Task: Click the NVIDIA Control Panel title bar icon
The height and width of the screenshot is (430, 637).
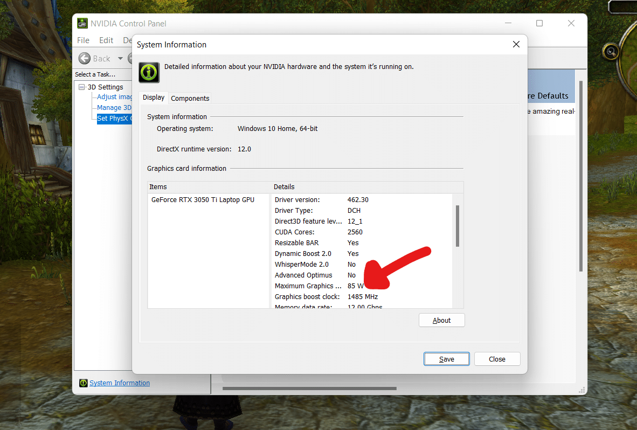Action: [x=82, y=23]
